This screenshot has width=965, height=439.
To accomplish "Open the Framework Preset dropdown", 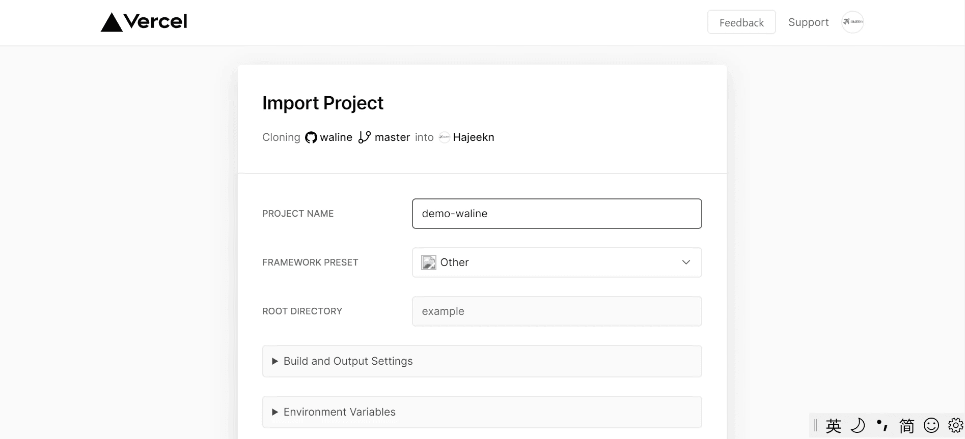I will (557, 262).
